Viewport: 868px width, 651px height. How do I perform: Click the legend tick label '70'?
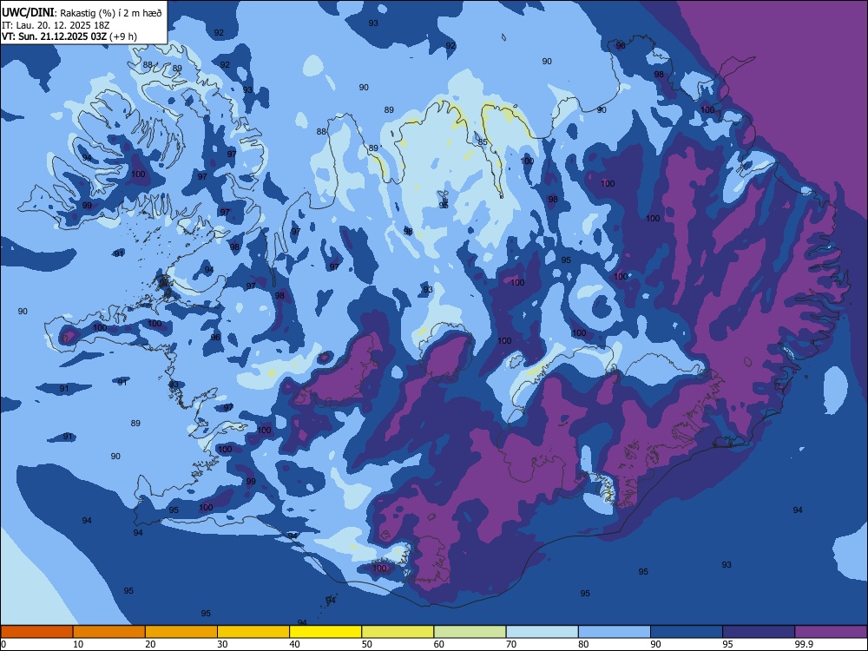tap(511, 644)
